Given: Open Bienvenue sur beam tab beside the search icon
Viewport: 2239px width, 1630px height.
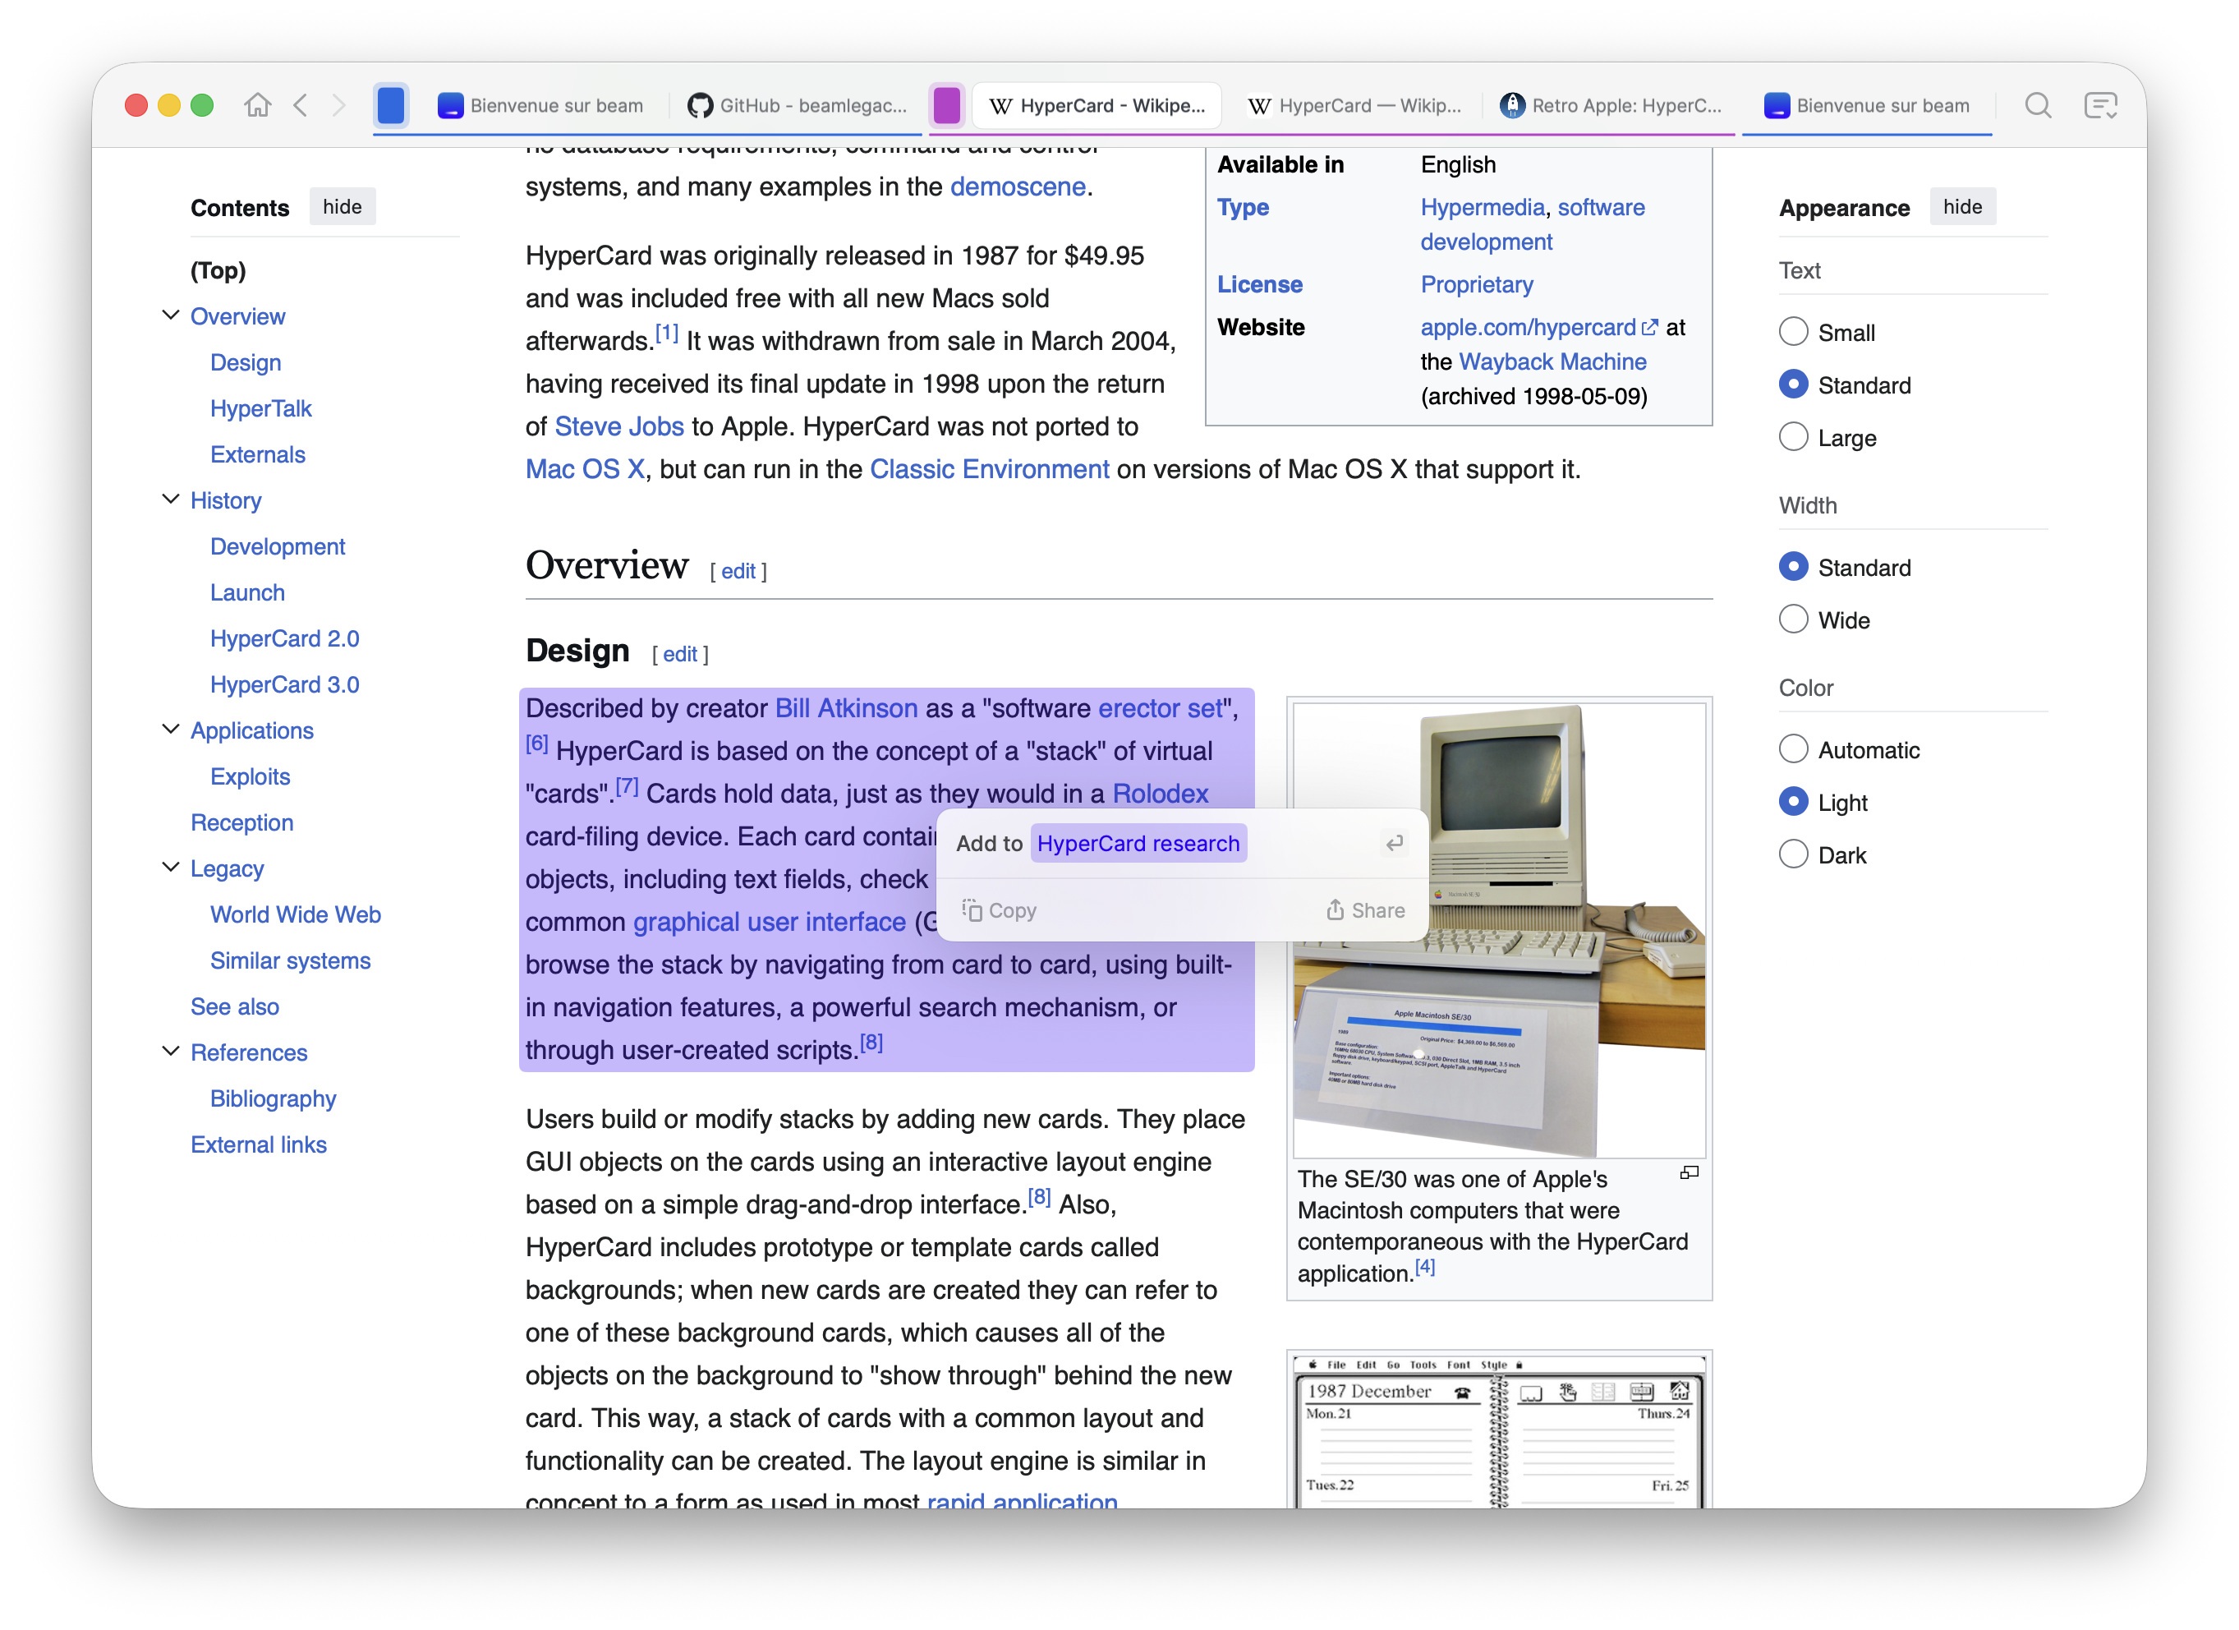Looking at the screenshot, I should [1867, 104].
